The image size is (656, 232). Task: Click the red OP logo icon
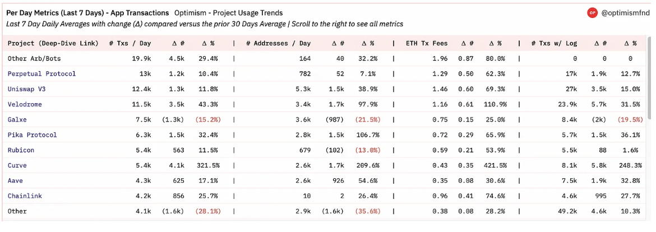click(x=592, y=13)
